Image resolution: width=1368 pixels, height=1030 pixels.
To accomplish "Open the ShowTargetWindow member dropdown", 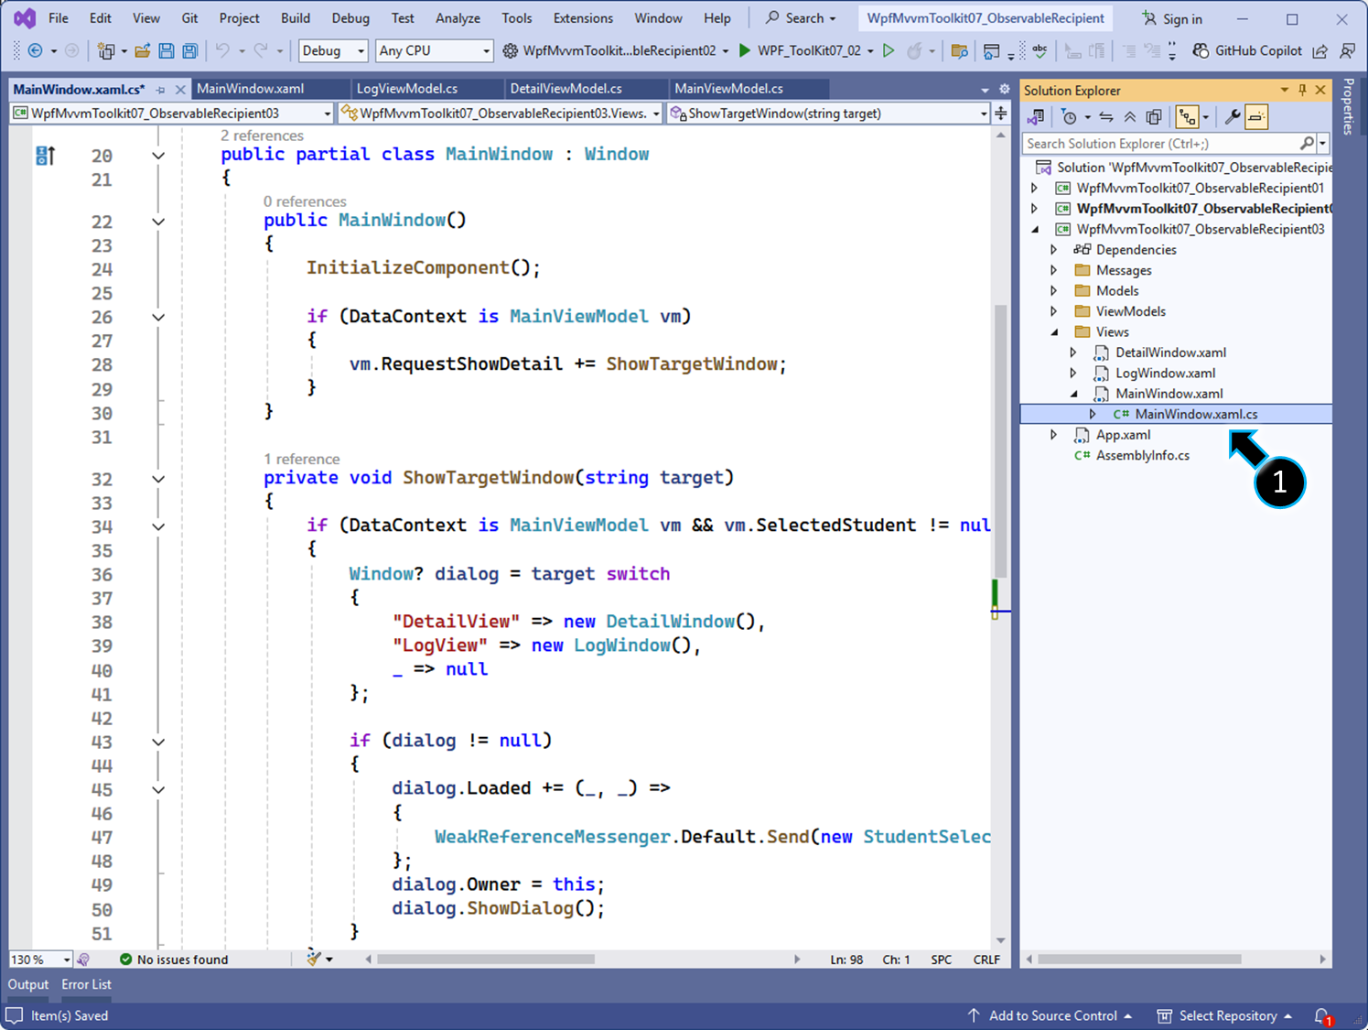I will (x=829, y=114).
